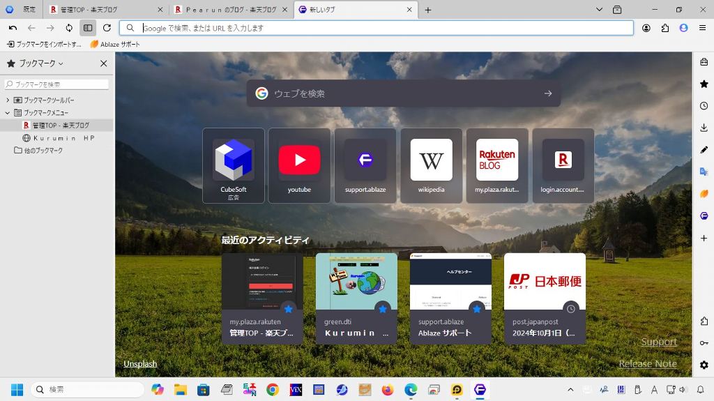Toggle the sidebar panel button in toolbar
This screenshot has width=714, height=401.
(87, 28)
